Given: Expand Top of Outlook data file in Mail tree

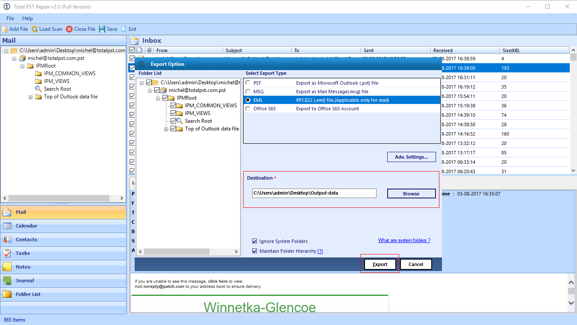Looking at the screenshot, I should (31, 97).
